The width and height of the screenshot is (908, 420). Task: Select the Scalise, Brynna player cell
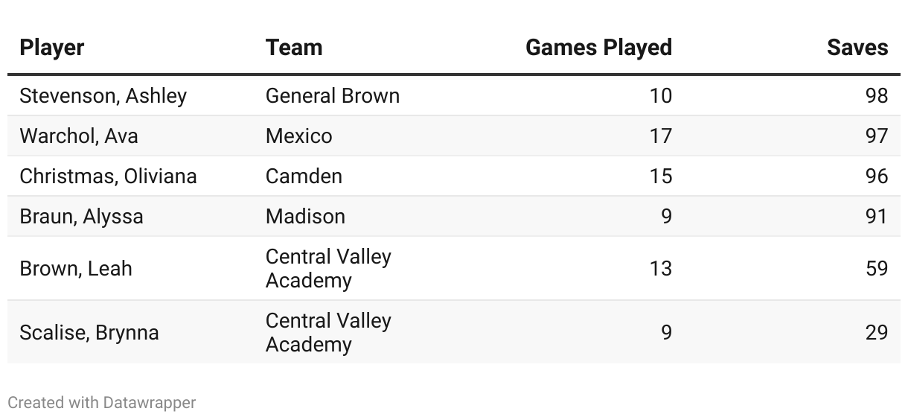pos(89,333)
